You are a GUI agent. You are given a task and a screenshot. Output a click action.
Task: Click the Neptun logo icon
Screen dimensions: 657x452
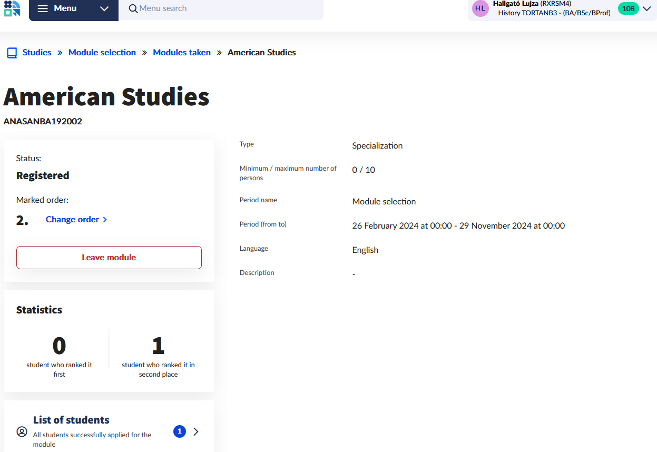tap(12, 8)
